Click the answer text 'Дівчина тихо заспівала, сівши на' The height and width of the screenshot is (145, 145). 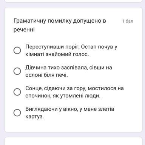[x=69, y=68]
